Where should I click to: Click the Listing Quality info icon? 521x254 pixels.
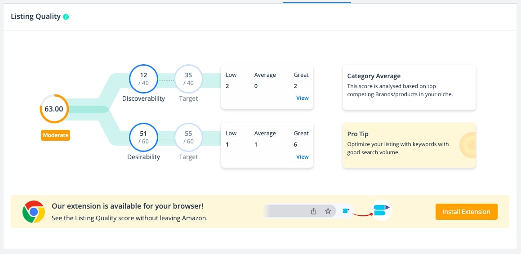(x=66, y=17)
